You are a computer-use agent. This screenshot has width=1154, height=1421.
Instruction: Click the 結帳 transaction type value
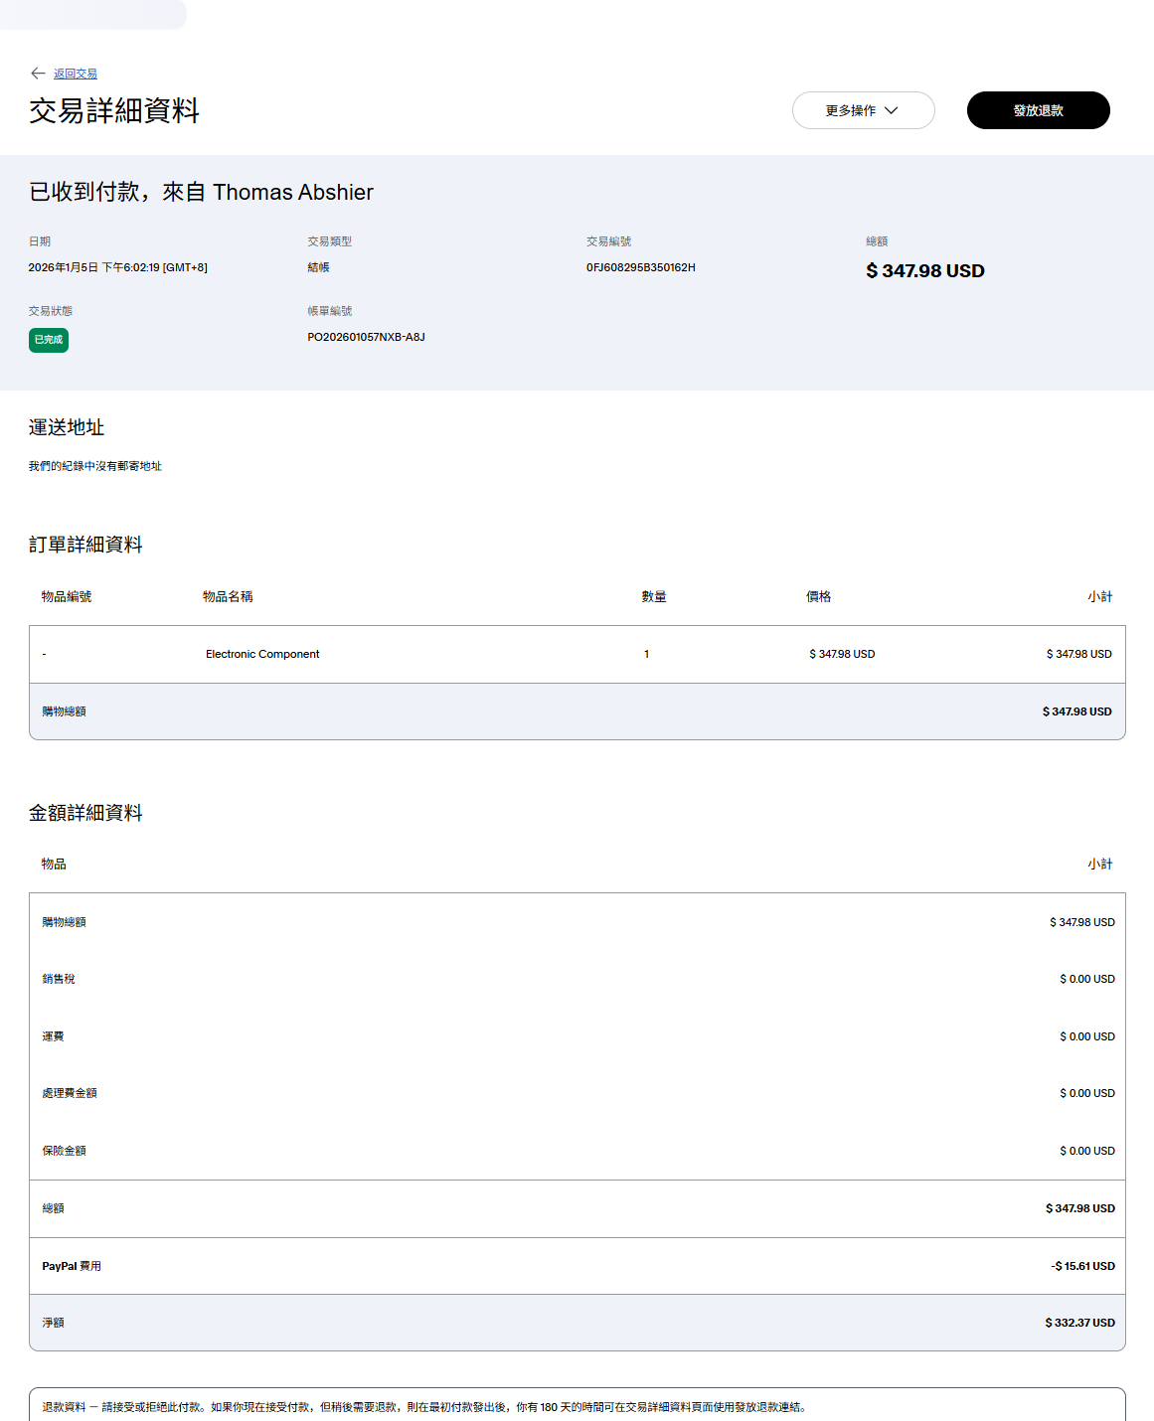[x=318, y=267]
